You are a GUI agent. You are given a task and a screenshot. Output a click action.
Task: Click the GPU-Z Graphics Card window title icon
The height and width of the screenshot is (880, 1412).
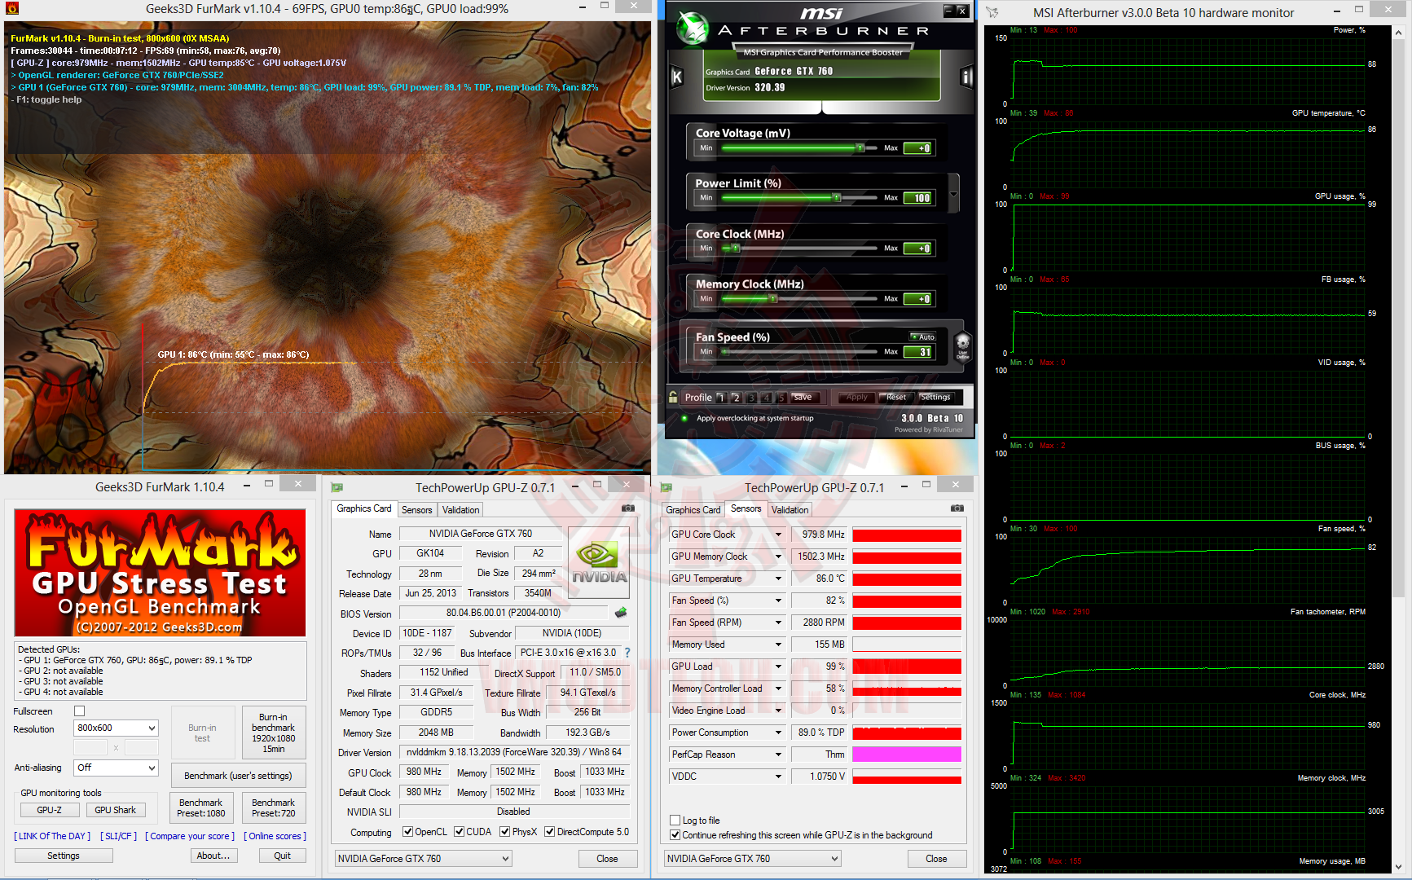coord(337,487)
